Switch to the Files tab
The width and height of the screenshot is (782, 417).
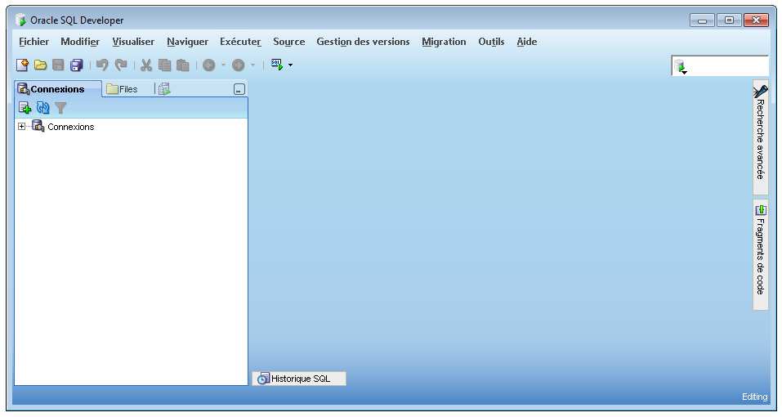tap(122, 89)
